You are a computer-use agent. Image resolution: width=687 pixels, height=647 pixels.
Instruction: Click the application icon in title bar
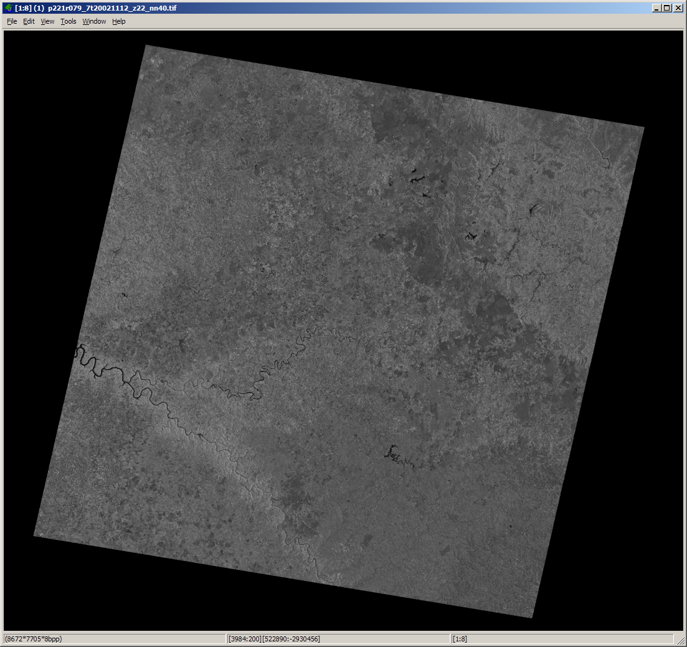(7, 7)
